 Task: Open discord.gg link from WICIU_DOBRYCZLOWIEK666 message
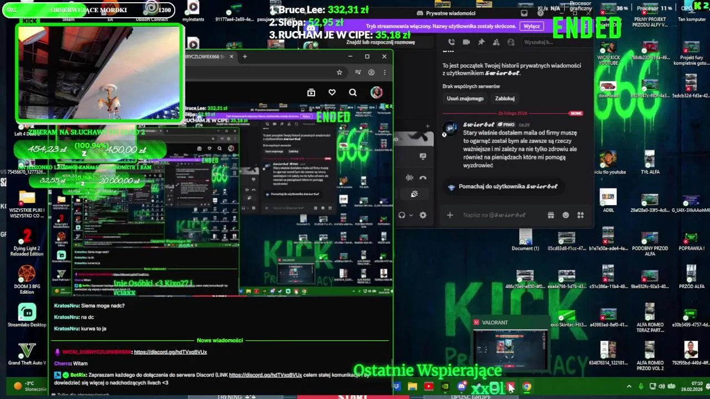click(170, 352)
